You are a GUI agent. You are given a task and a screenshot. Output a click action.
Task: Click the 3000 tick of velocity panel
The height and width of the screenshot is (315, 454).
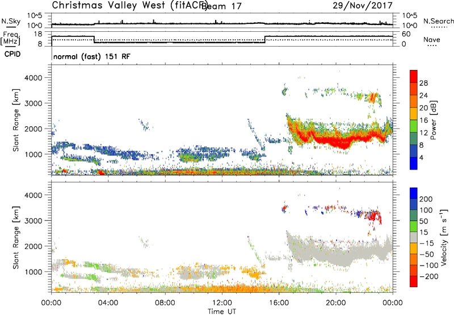pyautogui.click(x=33, y=221)
